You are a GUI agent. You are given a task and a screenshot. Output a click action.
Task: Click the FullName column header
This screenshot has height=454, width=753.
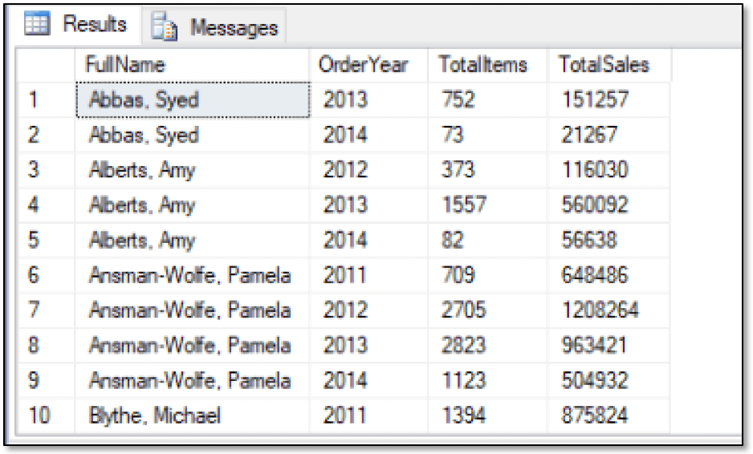point(192,65)
